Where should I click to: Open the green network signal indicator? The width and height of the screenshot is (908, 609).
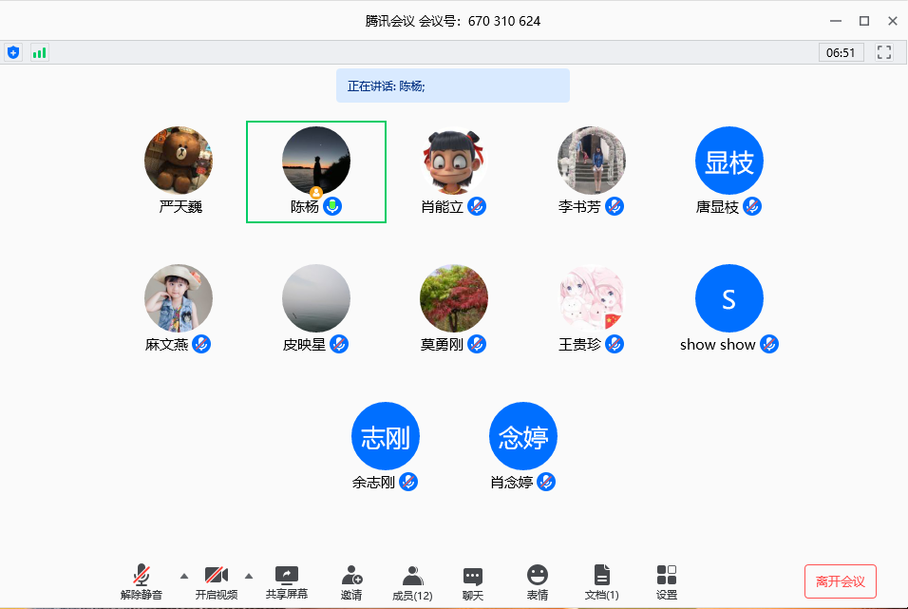(39, 53)
